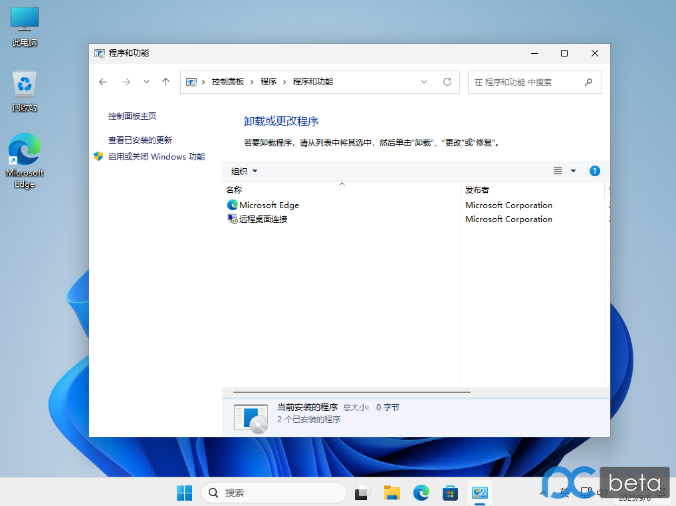676x506 pixels.
Task: Click Microsoft Corporation publisher for Edge row
Action: [508, 205]
